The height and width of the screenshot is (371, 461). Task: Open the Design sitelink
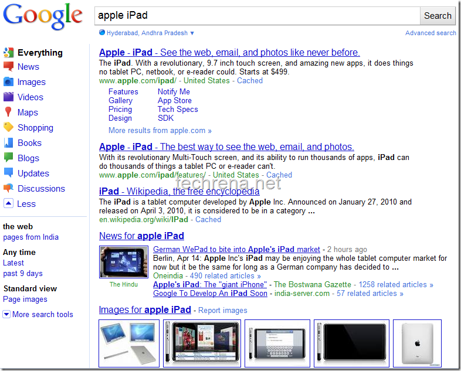(120, 118)
